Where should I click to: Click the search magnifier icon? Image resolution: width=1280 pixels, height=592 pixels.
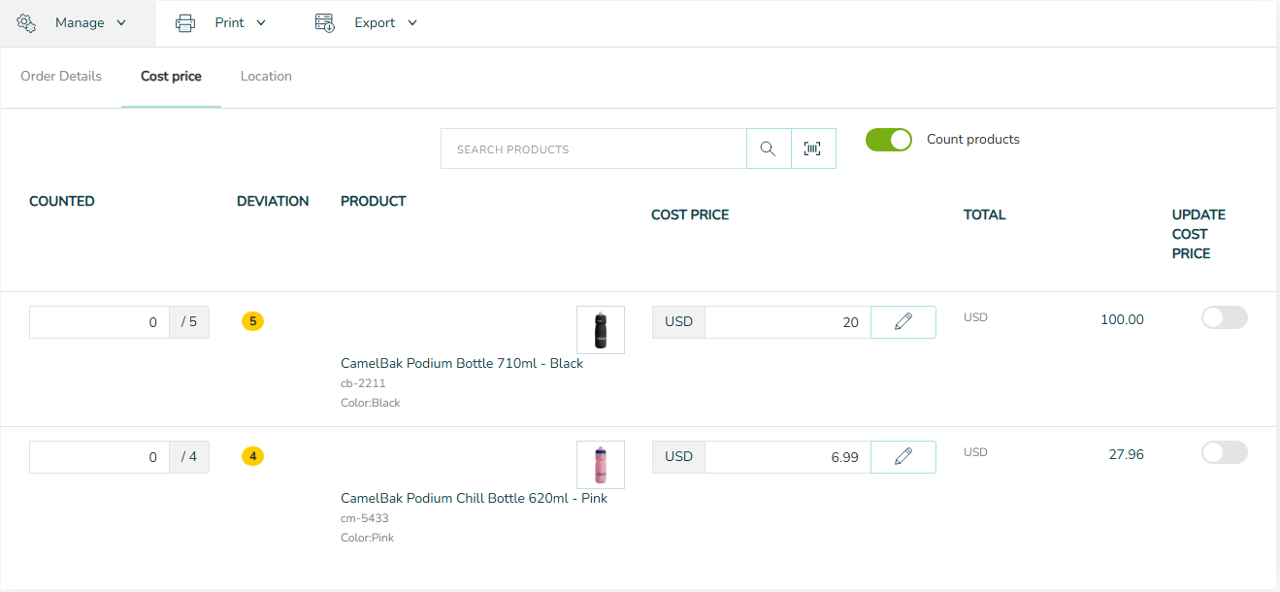[768, 148]
